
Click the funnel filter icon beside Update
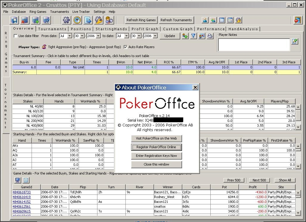pos(193,36)
